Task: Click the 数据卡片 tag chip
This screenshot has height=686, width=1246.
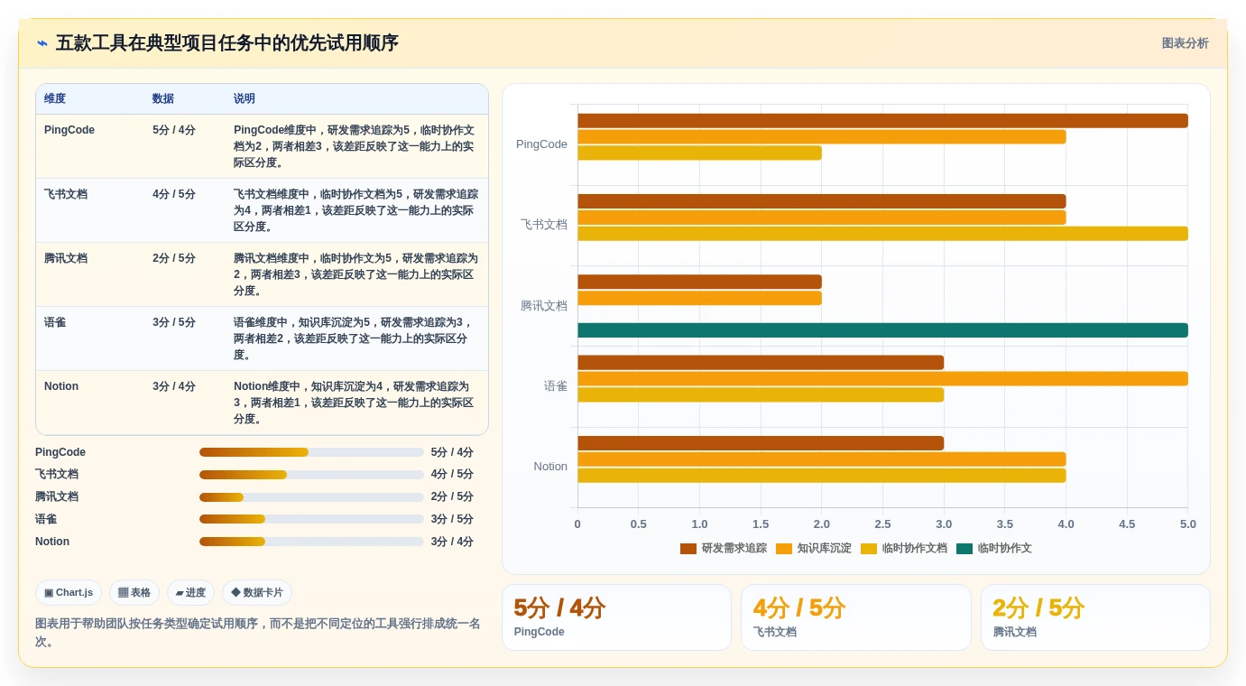Action: pyautogui.click(x=257, y=593)
